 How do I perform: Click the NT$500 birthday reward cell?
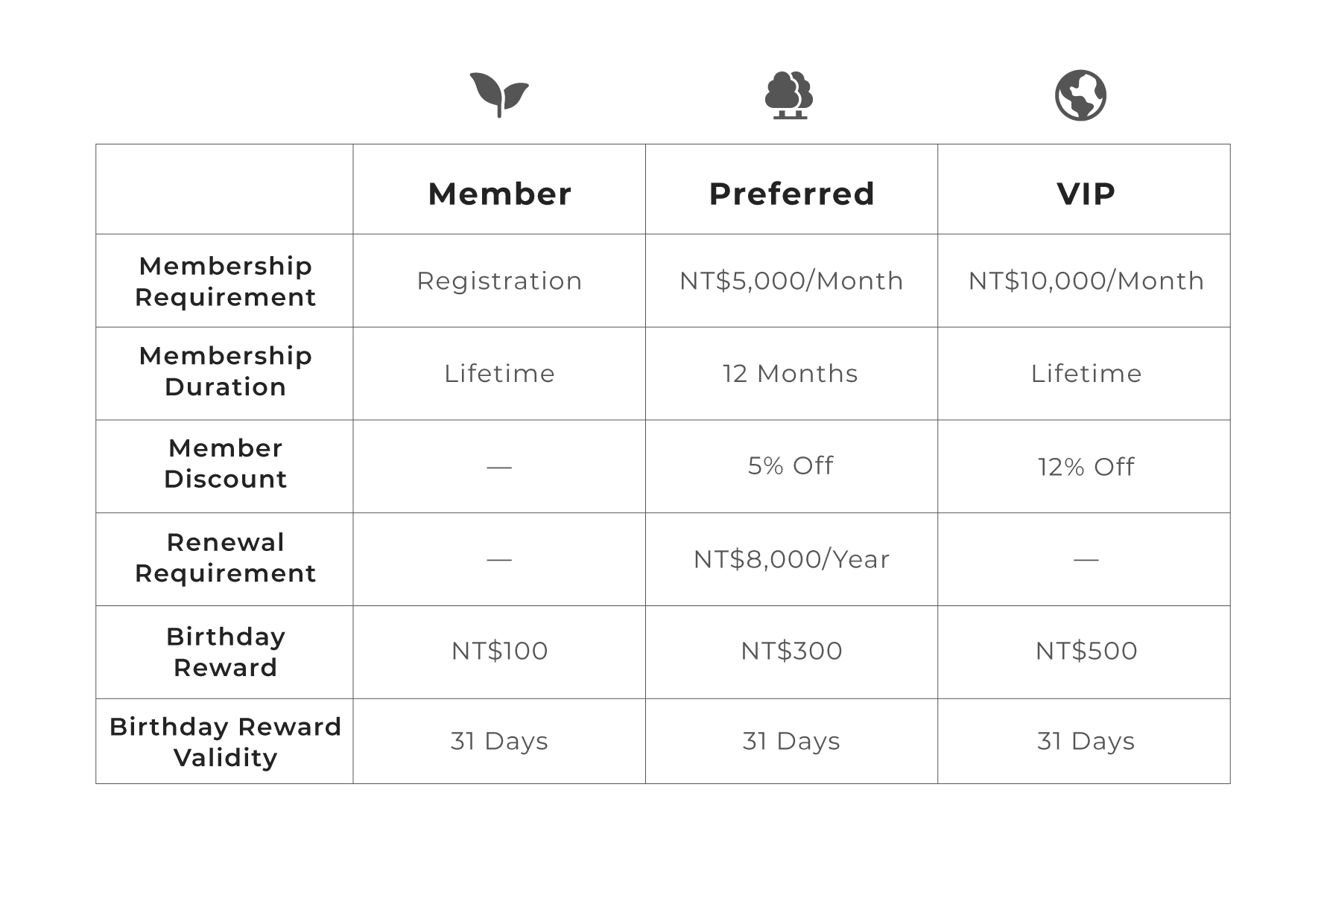tap(1086, 651)
